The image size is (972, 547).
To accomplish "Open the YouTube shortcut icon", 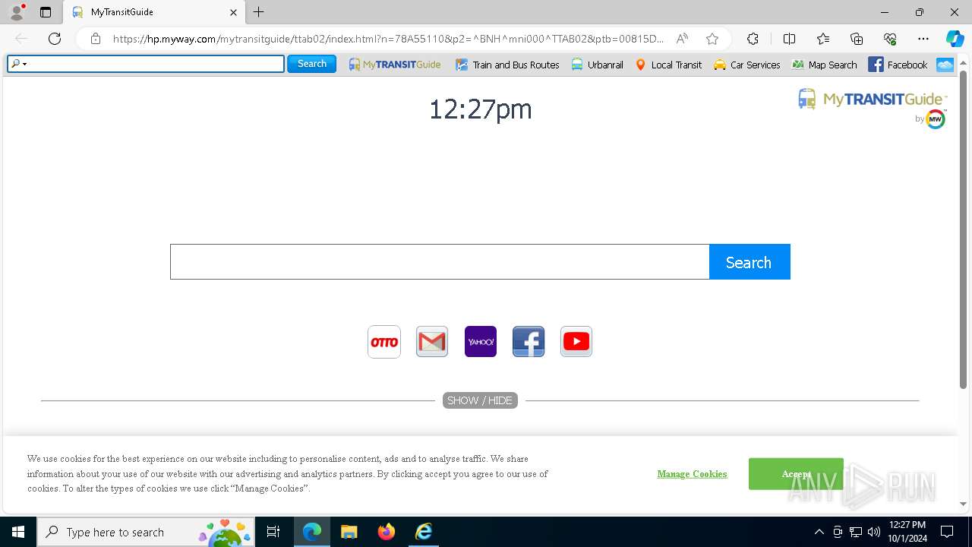I will pyautogui.click(x=576, y=342).
